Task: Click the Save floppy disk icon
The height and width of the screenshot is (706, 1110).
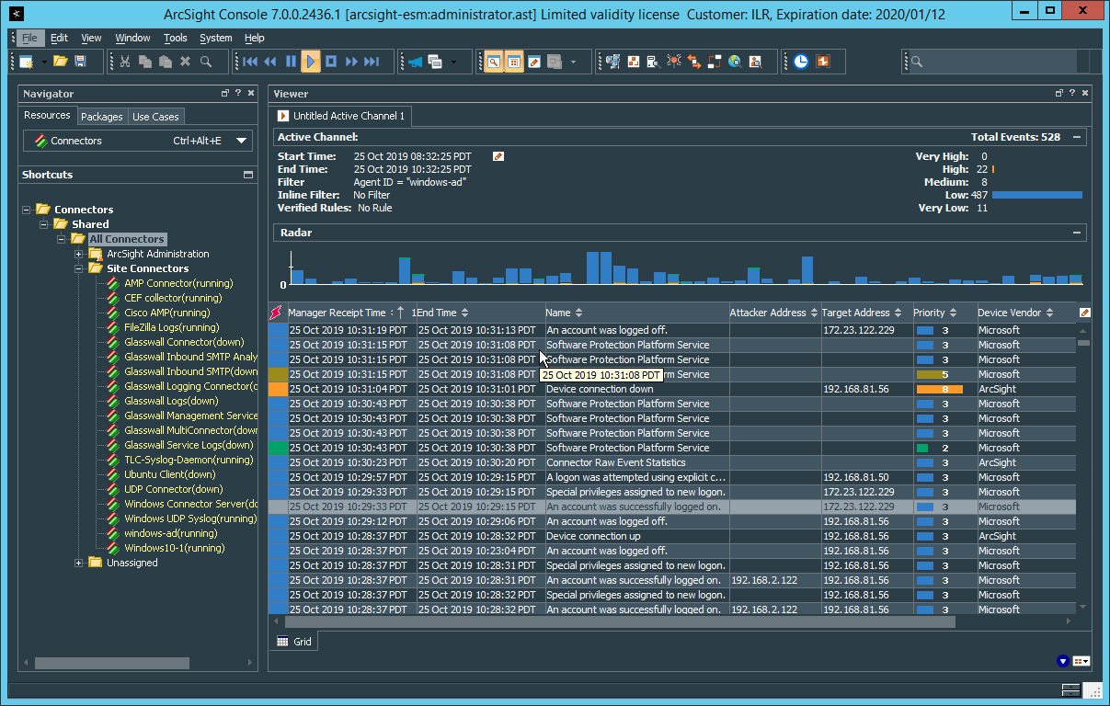Action: point(80,62)
